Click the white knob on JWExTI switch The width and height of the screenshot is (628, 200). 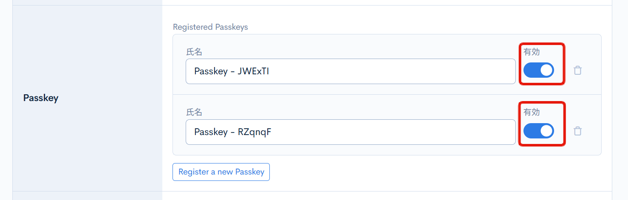546,70
